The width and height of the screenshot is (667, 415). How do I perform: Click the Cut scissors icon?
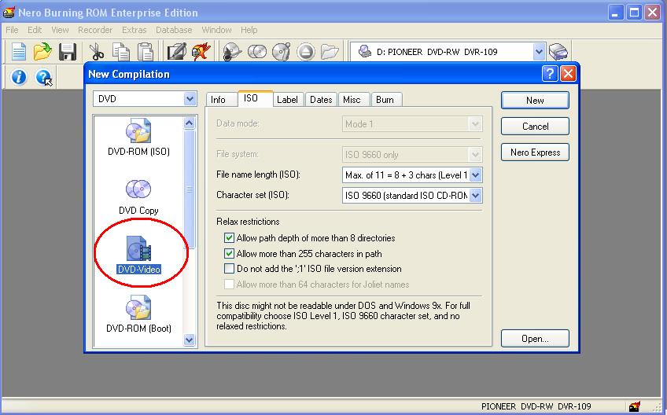[x=97, y=52]
